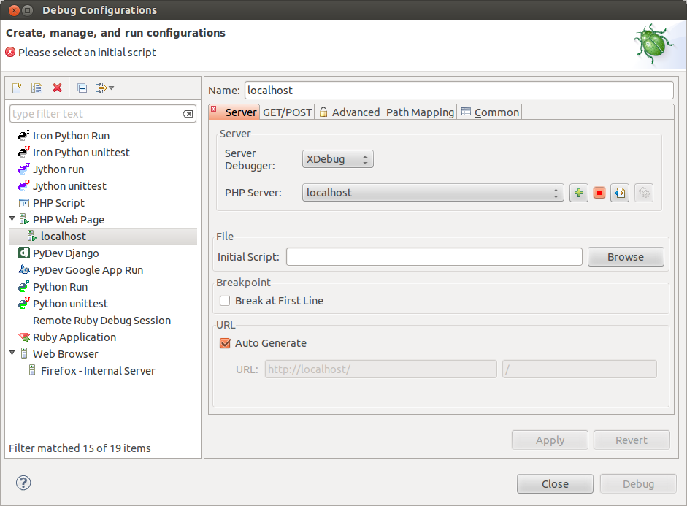This screenshot has width=687, height=506.
Task: Toggle the Common tab checkbox icon
Action: (x=465, y=112)
